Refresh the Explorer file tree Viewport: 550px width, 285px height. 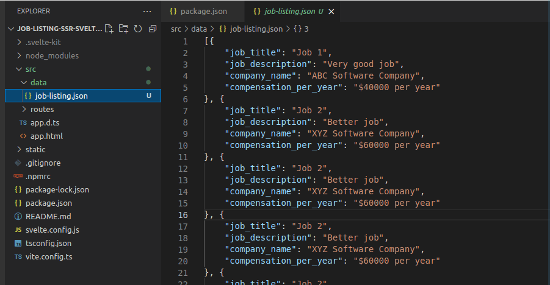[138, 29]
